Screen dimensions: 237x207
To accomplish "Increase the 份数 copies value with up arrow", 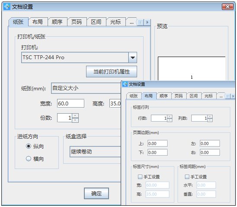I will click(x=75, y=116).
